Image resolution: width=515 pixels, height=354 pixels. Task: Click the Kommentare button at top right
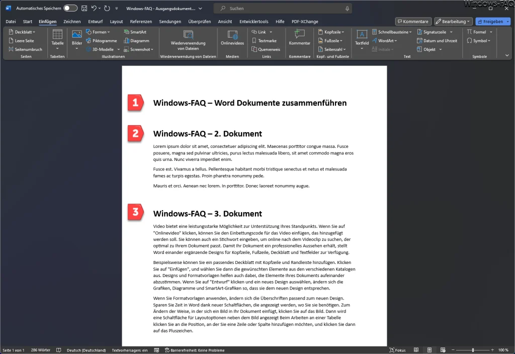coord(413,21)
